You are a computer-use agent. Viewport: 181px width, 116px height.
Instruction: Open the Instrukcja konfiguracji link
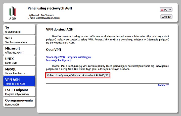[x=59, y=60]
